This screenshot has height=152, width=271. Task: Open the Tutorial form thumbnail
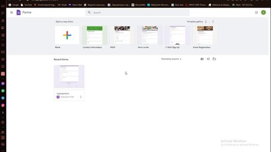(x=69, y=76)
